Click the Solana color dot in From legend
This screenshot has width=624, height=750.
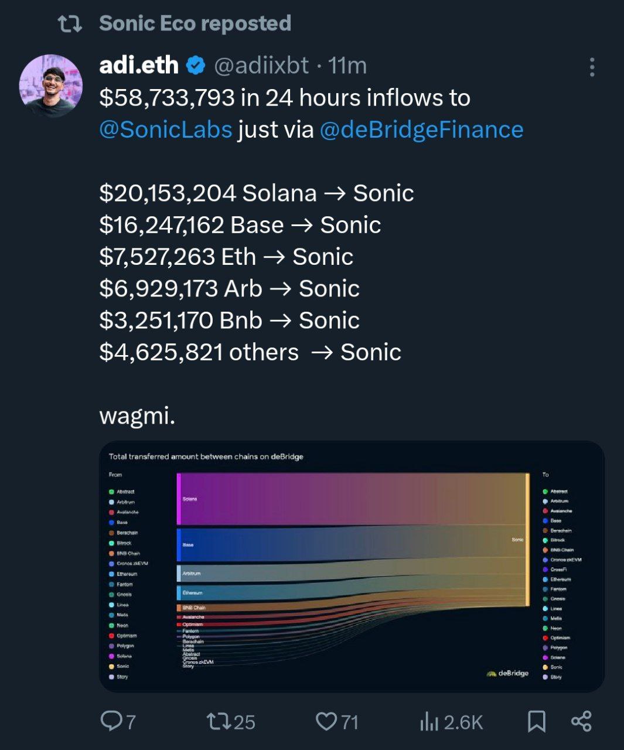pyautogui.click(x=111, y=656)
